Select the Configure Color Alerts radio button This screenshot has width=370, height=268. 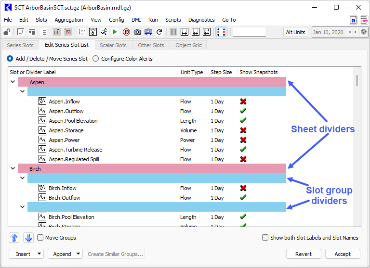95,59
